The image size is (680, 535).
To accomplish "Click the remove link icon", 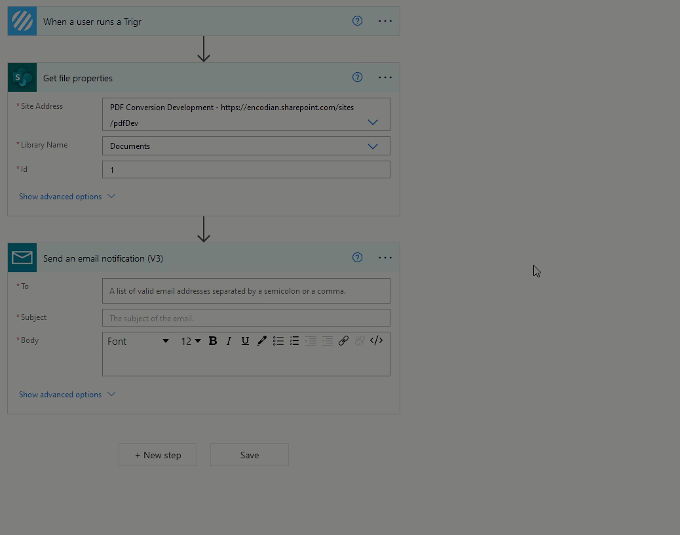I will pyautogui.click(x=360, y=341).
